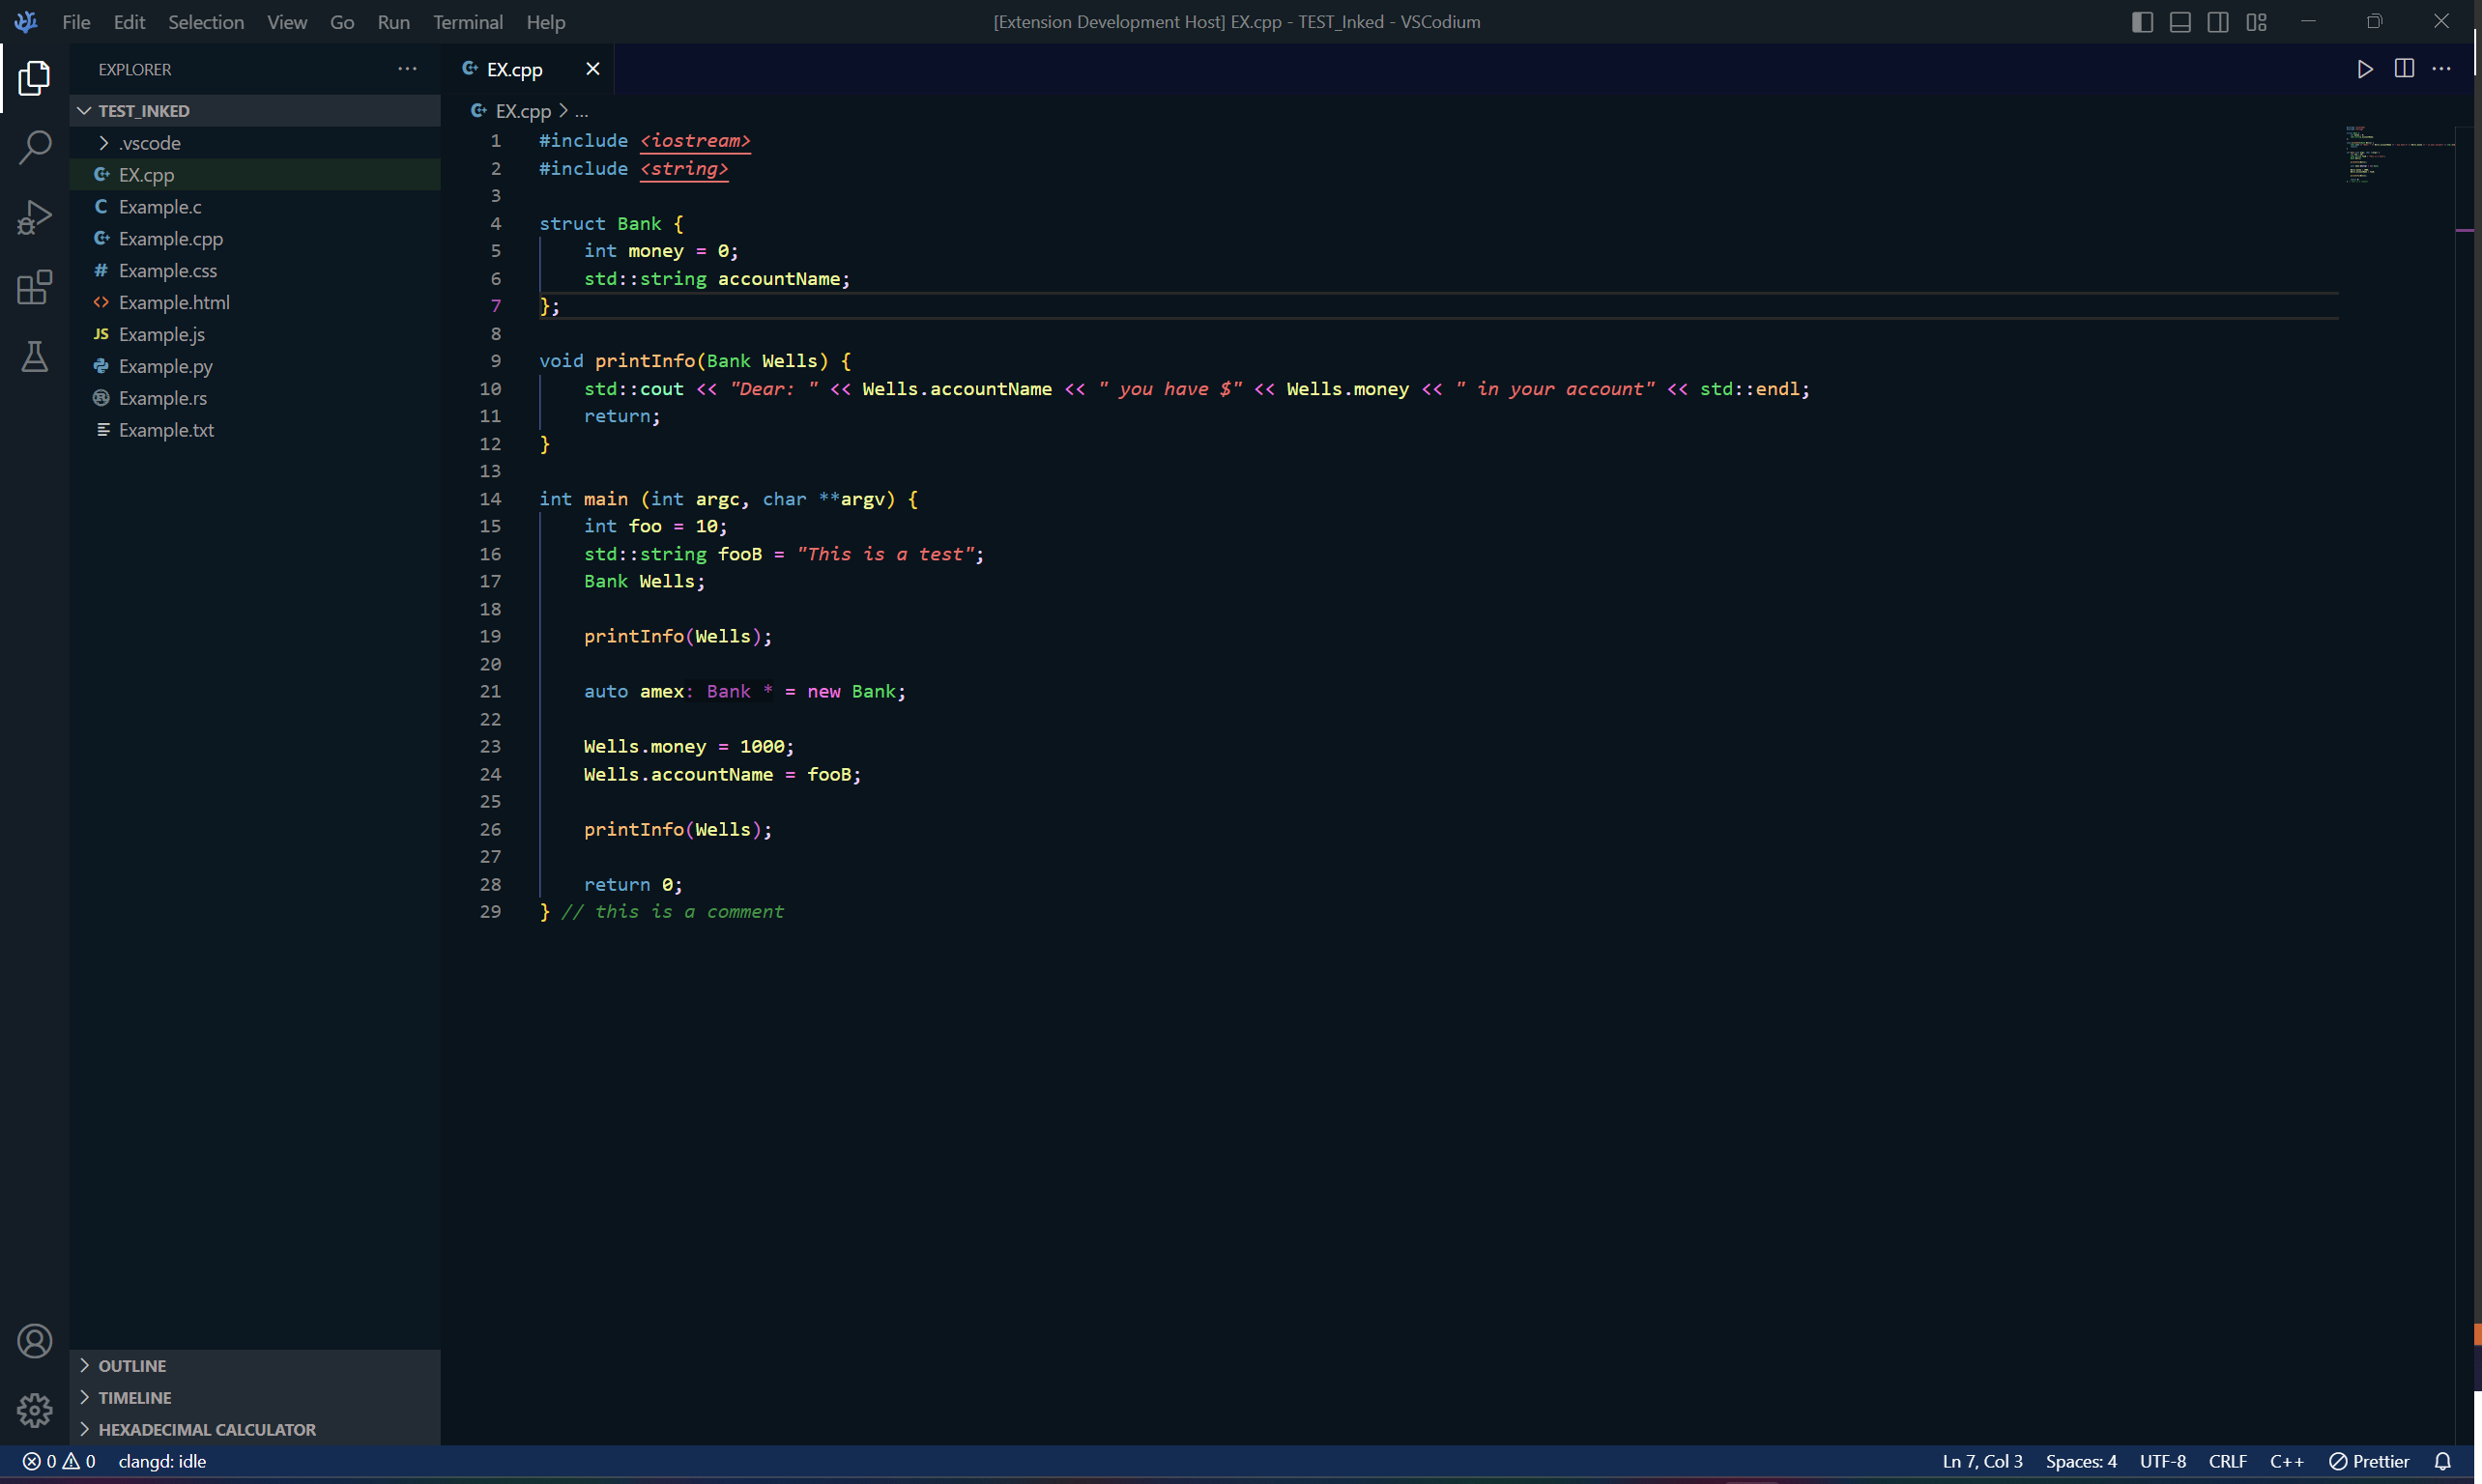Open Example.html from the file list
Screen dimensions: 2482x1484
(x=255, y=302)
